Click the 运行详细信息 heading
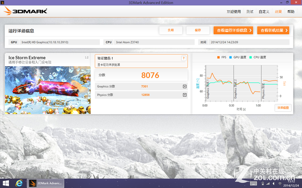 point(21,31)
